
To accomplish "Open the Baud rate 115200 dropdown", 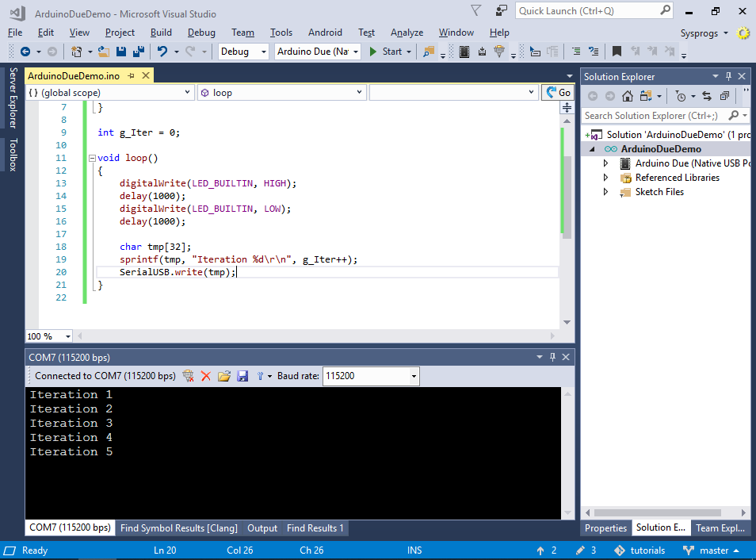I will click(414, 376).
